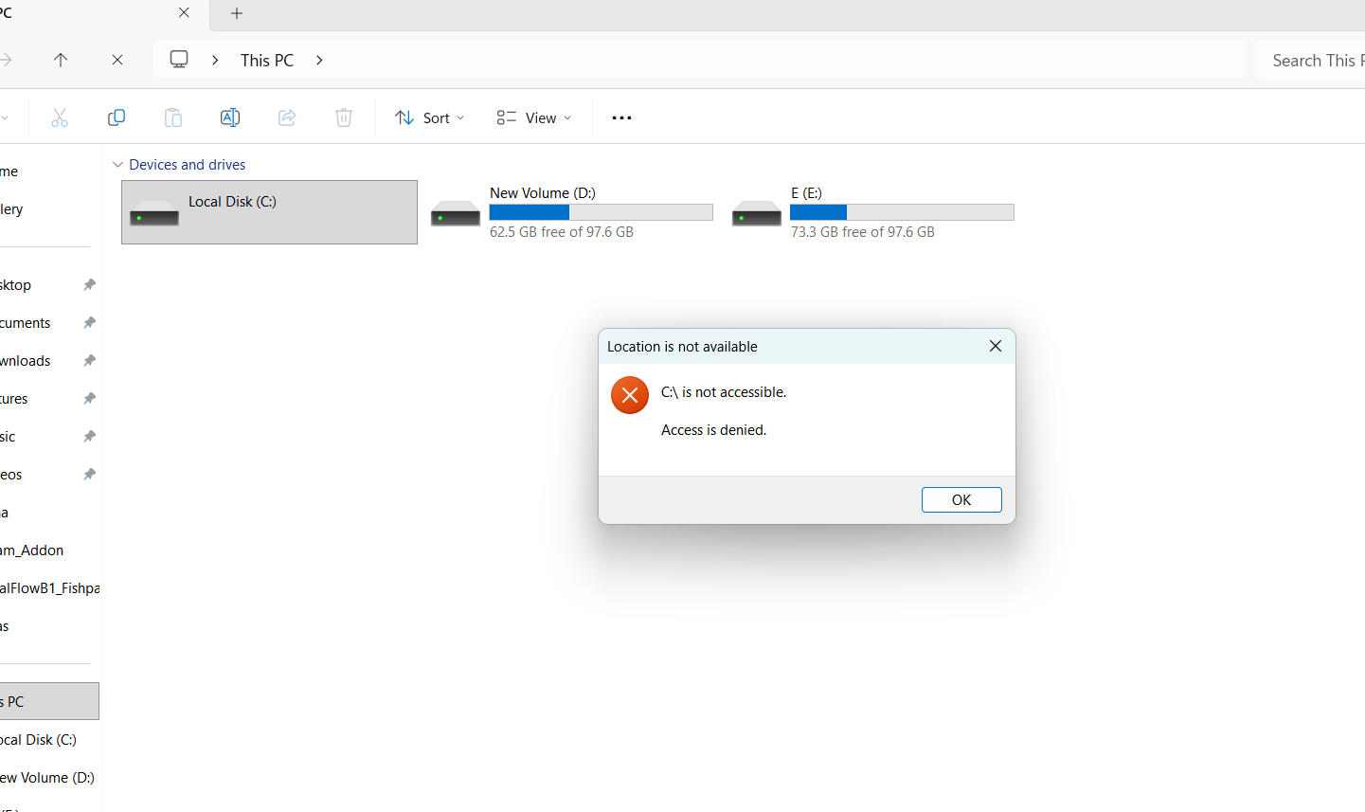Stop loading with the X navigation button
Screen dimensions: 1365x812
117,60
